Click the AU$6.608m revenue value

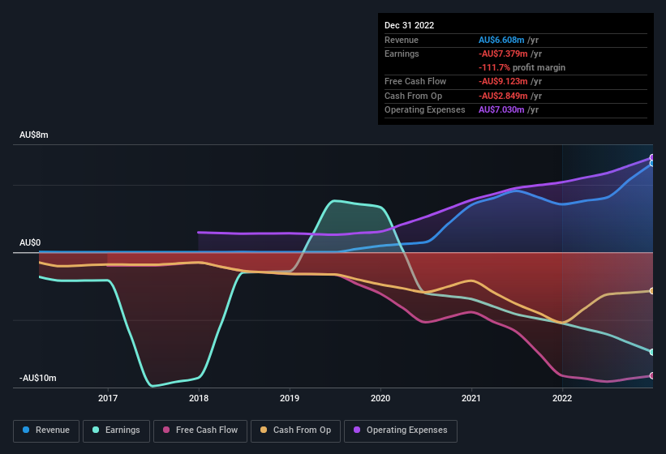[x=501, y=40]
